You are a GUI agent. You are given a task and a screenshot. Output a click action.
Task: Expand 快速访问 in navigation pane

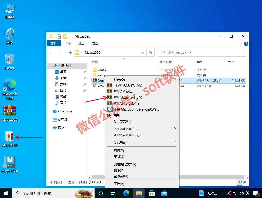click(x=64, y=65)
